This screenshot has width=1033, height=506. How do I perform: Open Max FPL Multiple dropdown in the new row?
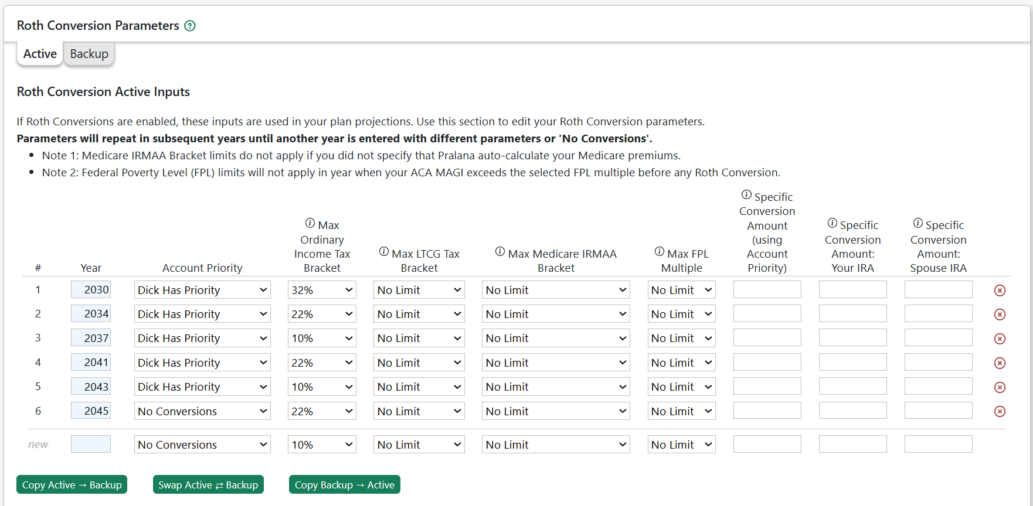pos(681,445)
